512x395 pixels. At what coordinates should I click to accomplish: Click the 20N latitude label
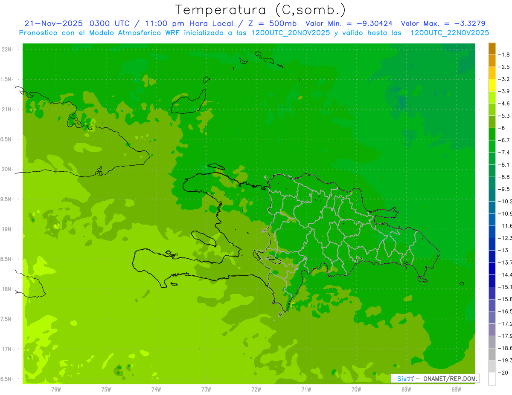click(x=6, y=169)
